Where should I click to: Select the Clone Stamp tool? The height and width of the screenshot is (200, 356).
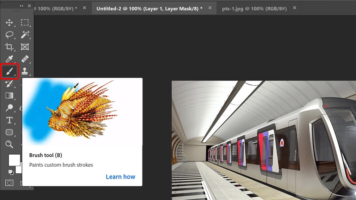click(x=25, y=71)
